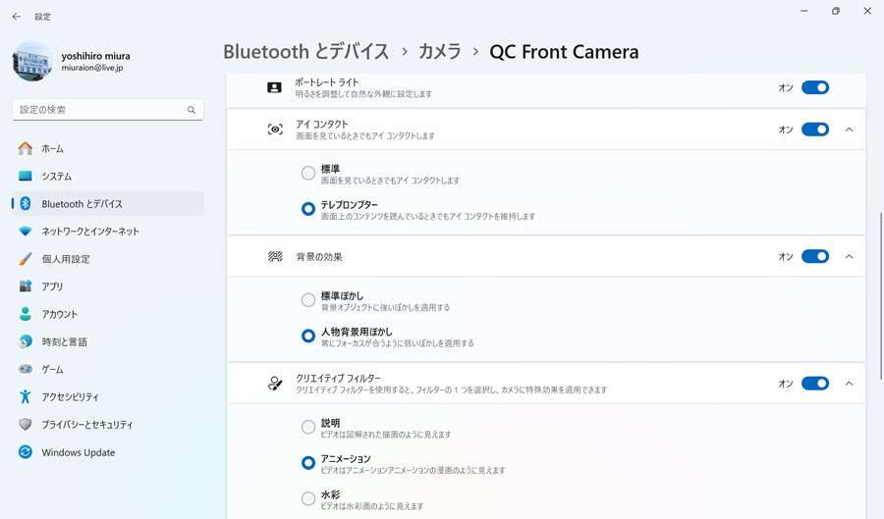Screen dimensions: 884x519
Task: Disable the アイ コンタクト switch
Action: coord(815,130)
